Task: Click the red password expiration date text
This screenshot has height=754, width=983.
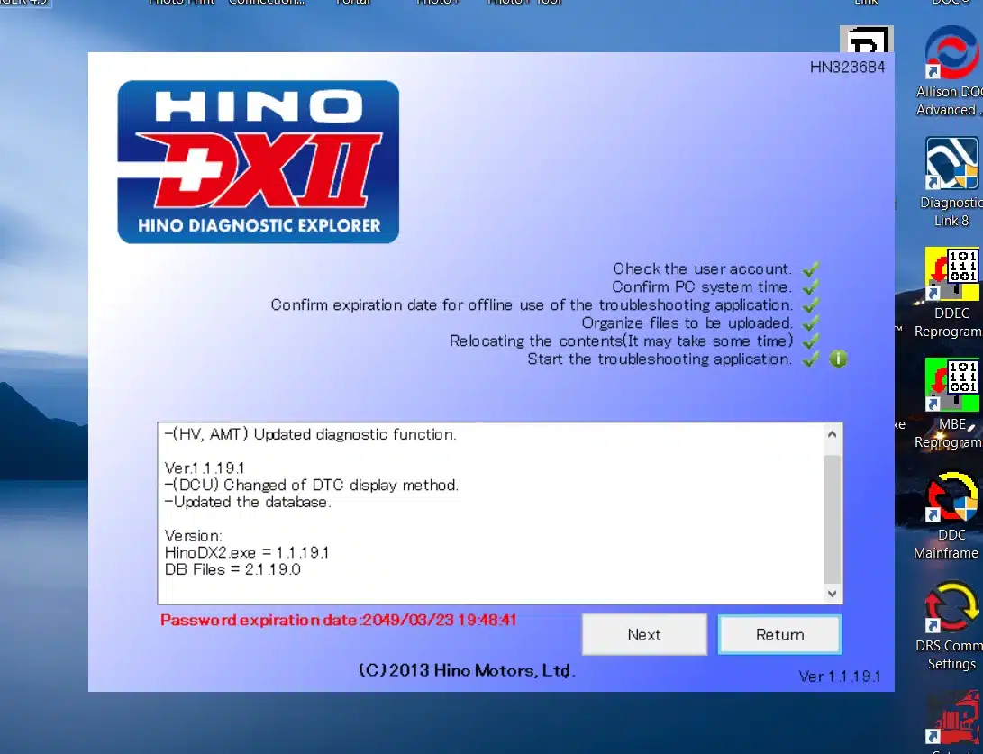Action: pos(339,621)
